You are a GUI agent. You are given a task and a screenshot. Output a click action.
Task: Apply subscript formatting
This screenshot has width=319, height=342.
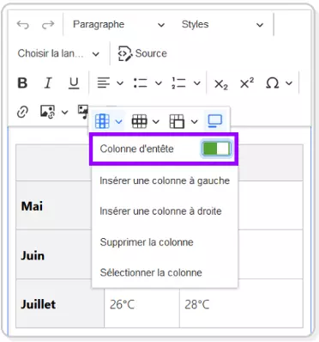[221, 83]
